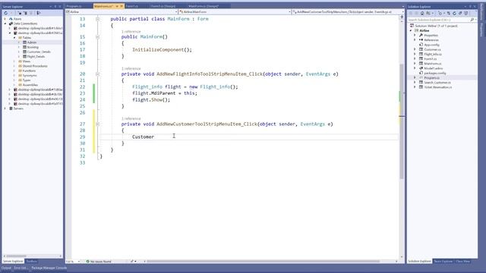Screen dimensions: 486x273
Task: Toggle the pin on the MainForm.cs tab
Action: tap(117, 6)
